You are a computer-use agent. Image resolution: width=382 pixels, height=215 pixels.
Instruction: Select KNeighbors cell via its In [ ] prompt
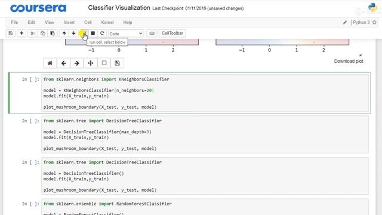click(30, 79)
